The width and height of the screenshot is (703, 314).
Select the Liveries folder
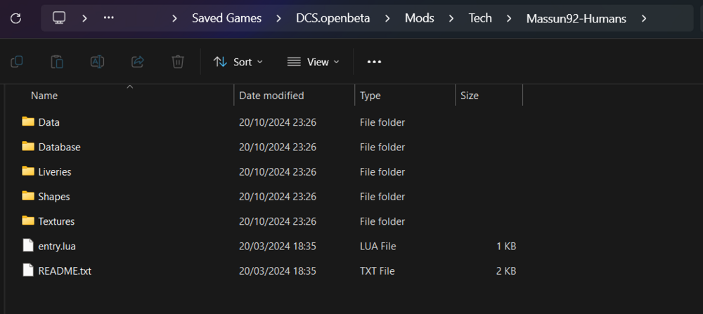(x=54, y=172)
